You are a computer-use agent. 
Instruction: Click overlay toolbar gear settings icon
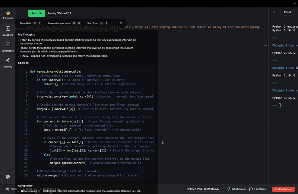point(121,23)
